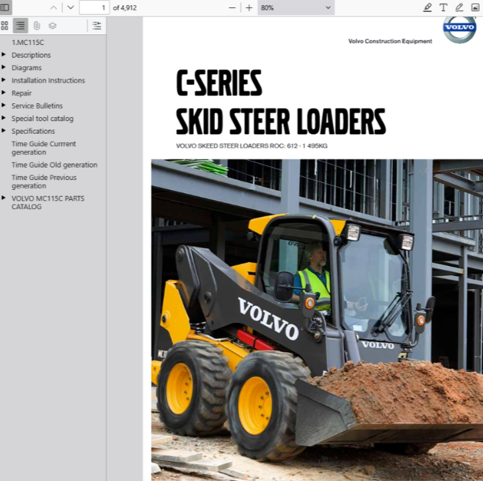The width and height of the screenshot is (483, 481).
Task: Open Installation Instructions outline entry
Action: (x=48, y=80)
